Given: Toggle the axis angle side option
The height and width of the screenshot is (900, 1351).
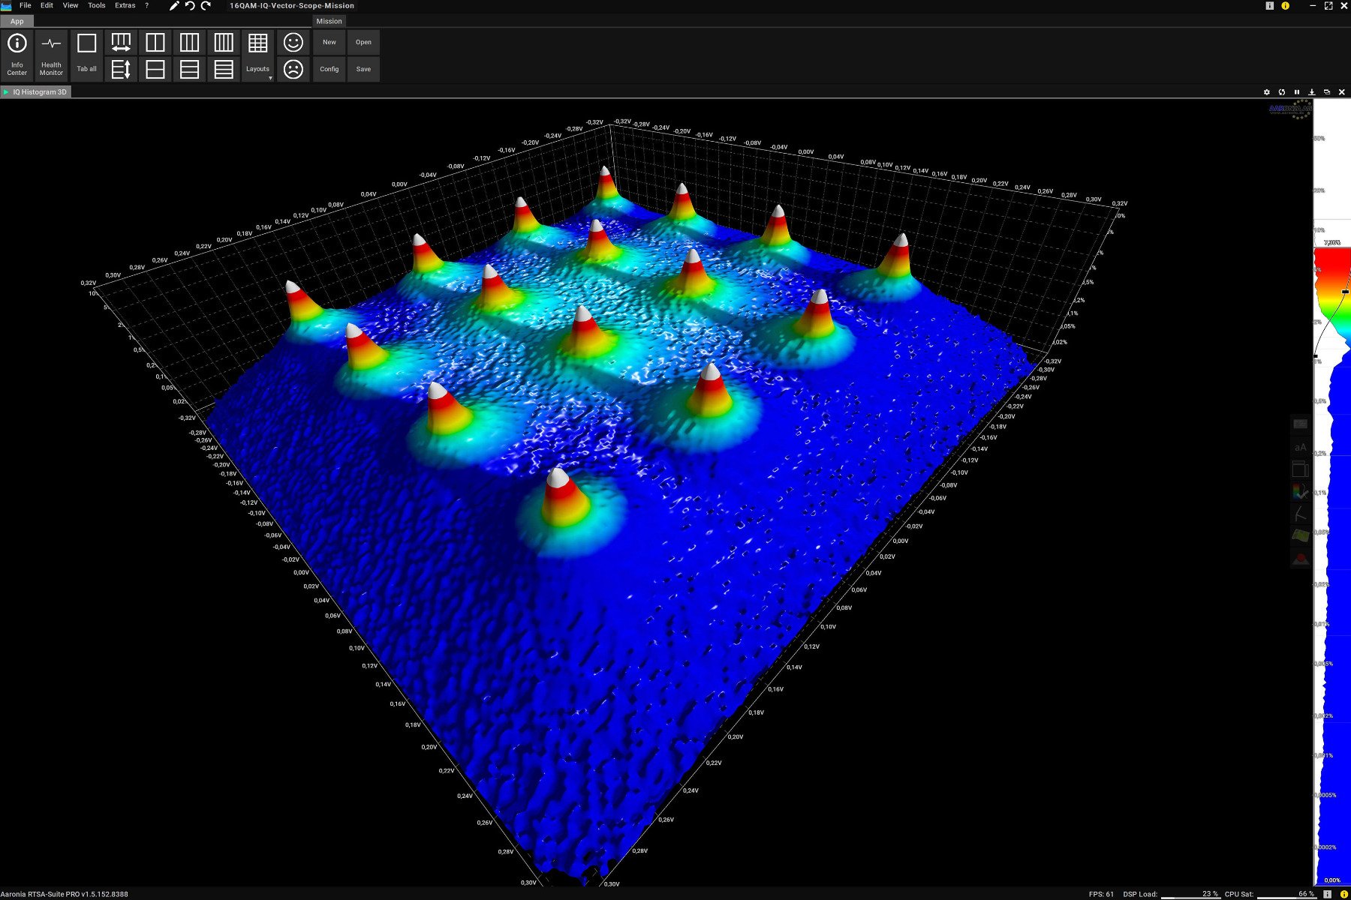Looking at the screenshot, I should coord(1300,514).
